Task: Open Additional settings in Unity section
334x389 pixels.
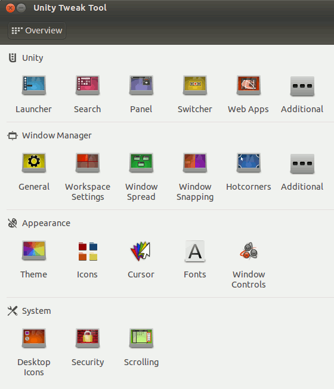Action: [x=302, y=87]
